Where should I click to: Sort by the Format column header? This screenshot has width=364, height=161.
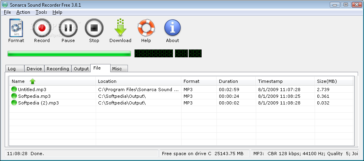[199, 81]
